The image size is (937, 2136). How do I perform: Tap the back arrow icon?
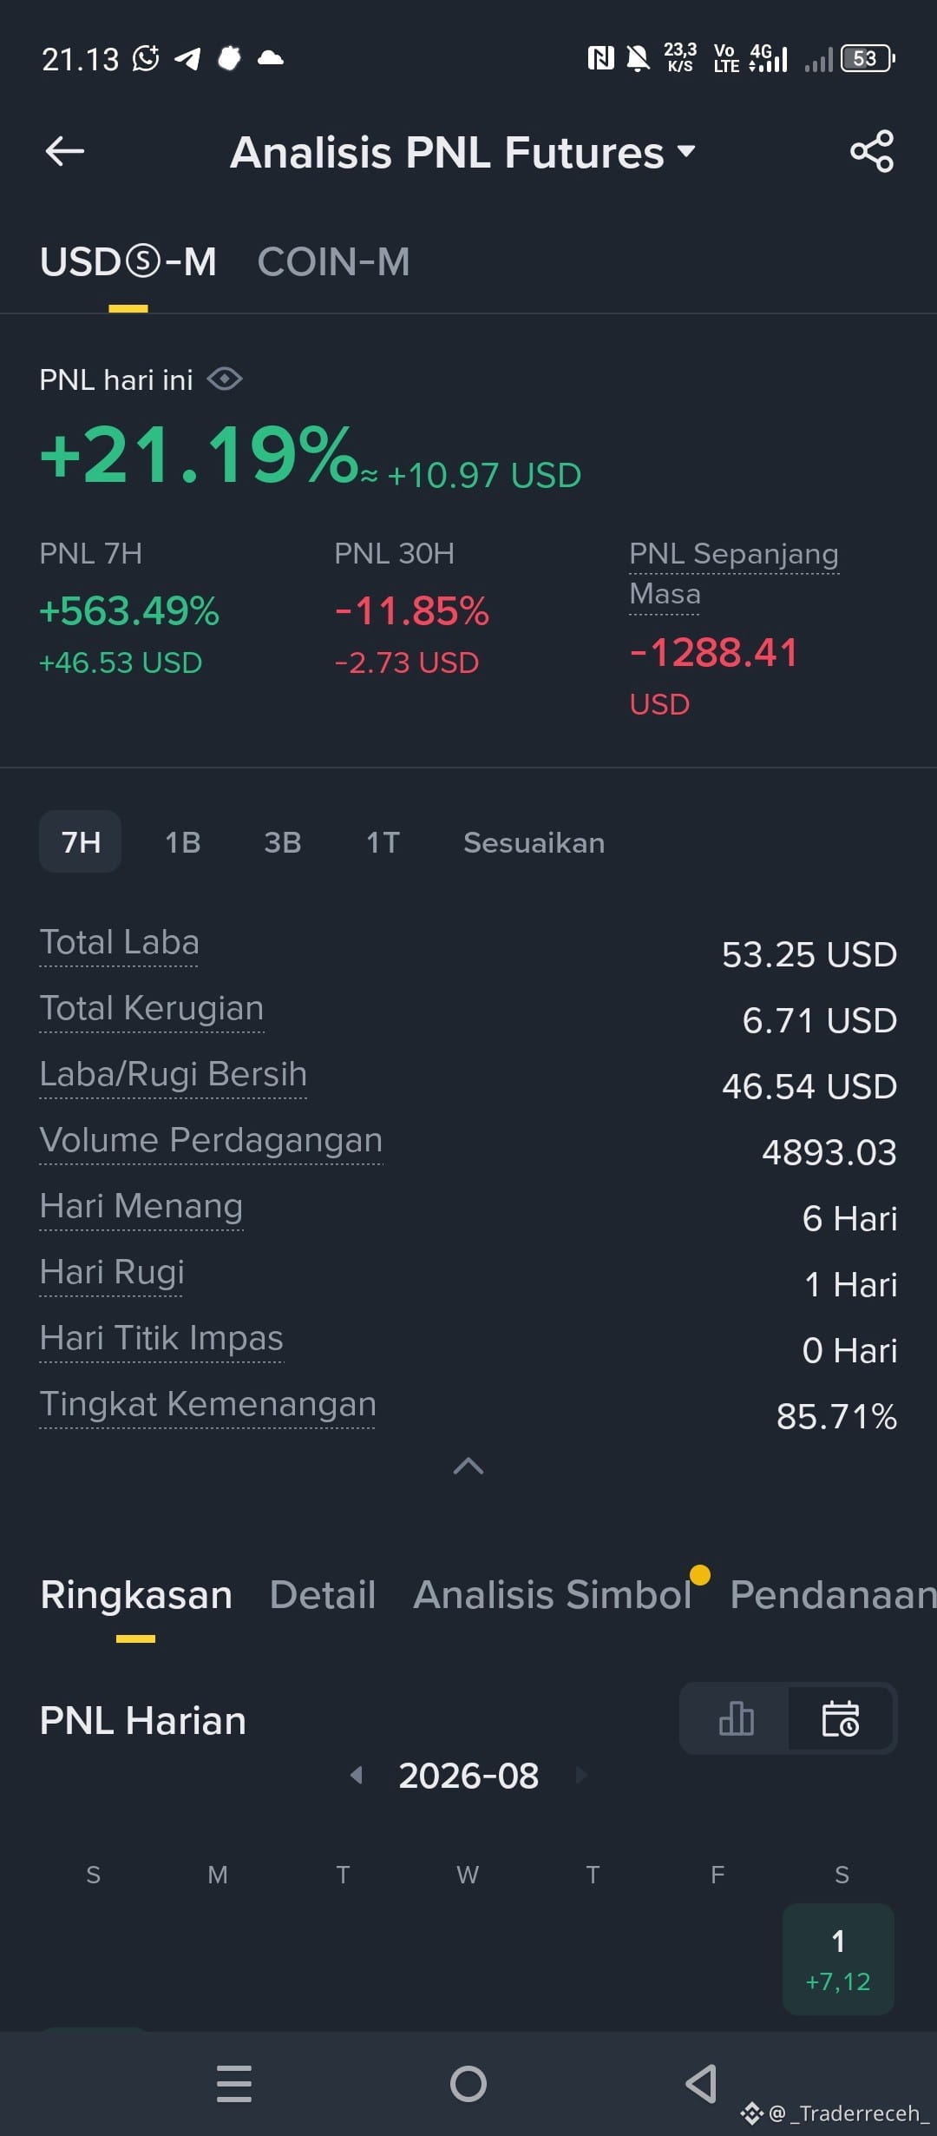pyautogui.click(x=65, y=151)
